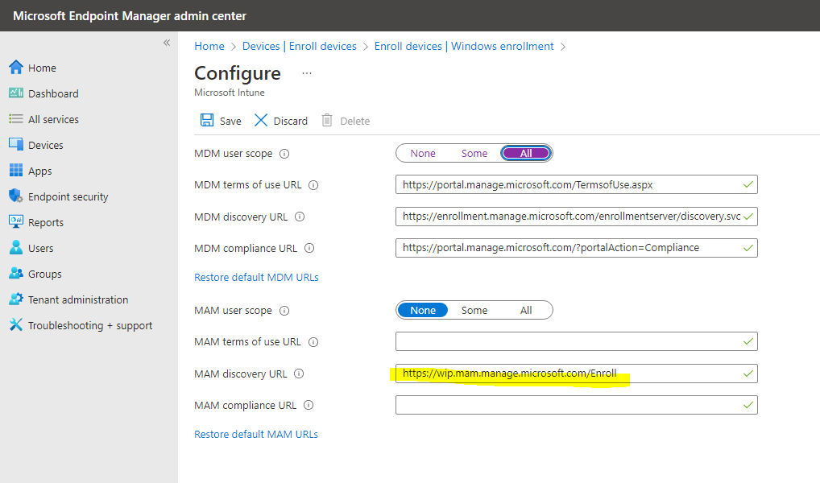Show info for MDM compliance URL
Viewport: 820px width, 483px height.
coord(309,248)
